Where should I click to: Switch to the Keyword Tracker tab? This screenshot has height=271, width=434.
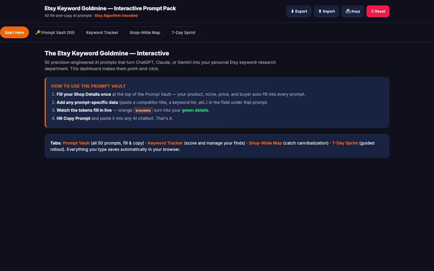click(x=102, y=33)
